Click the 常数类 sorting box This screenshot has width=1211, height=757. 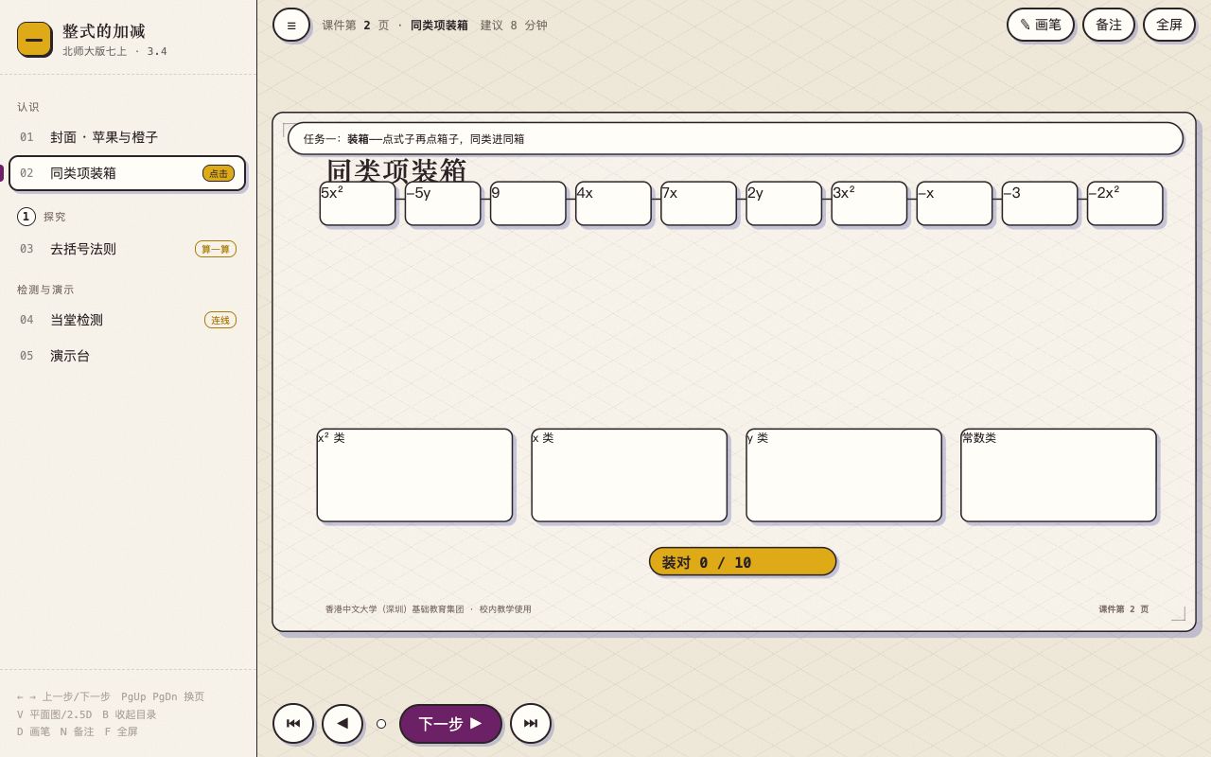click(1059, 475)
